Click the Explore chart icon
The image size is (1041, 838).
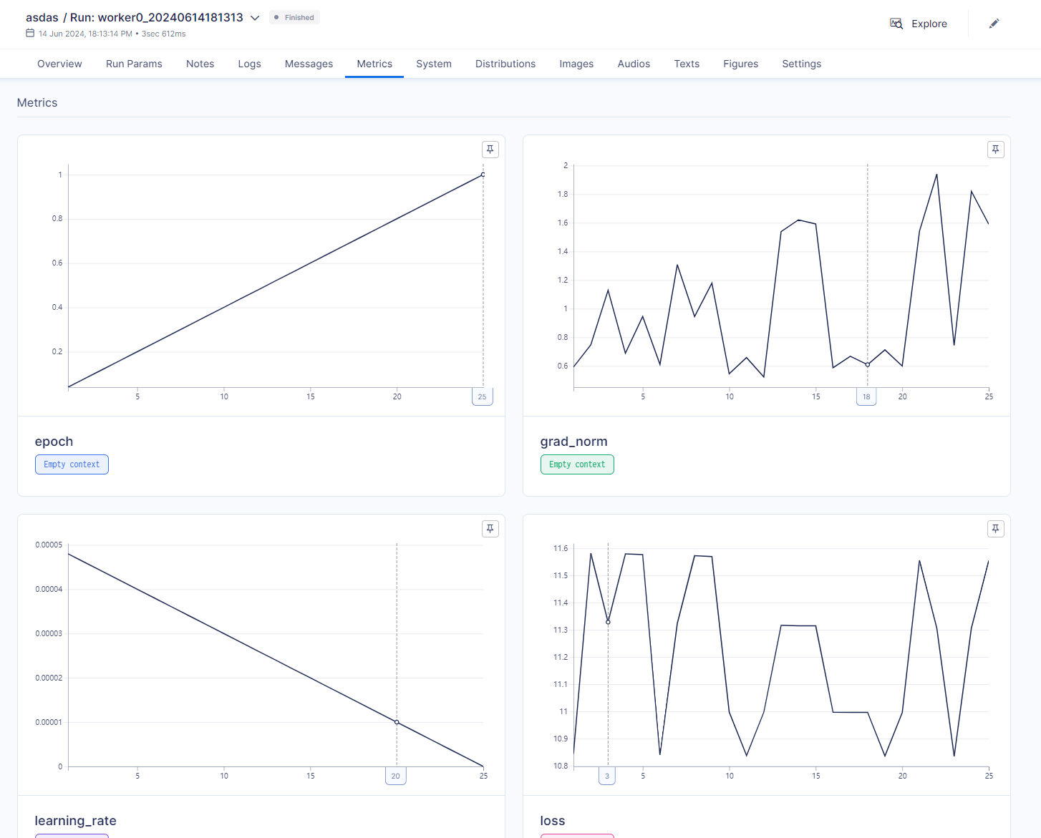point(896,24)
